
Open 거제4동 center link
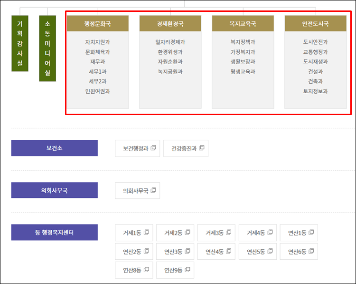point(258,233)
